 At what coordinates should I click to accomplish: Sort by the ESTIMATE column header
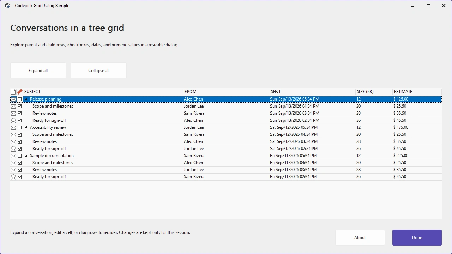(417, 92)
